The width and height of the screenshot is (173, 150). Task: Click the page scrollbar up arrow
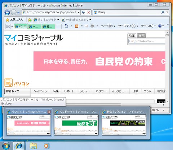tap(167, 32)
